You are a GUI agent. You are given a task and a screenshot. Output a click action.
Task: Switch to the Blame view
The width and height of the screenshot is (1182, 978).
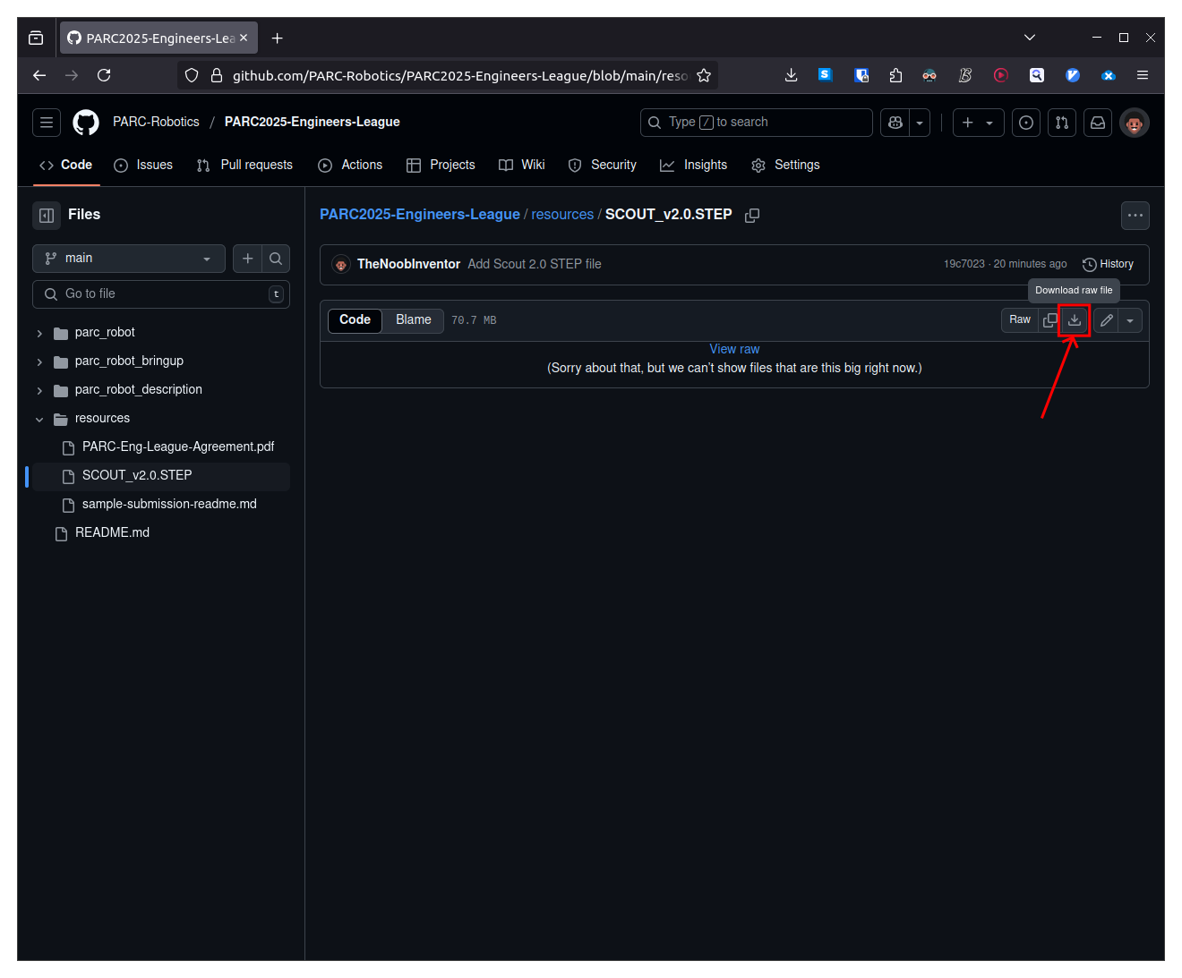414,320
